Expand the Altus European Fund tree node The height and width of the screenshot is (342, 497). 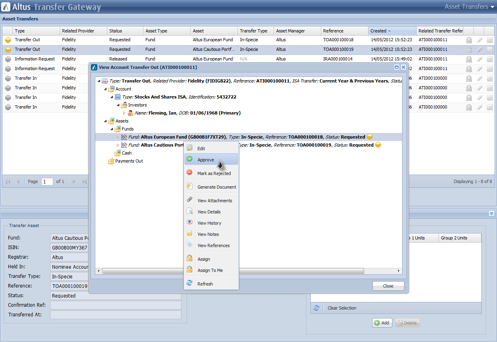pos(118,137)
